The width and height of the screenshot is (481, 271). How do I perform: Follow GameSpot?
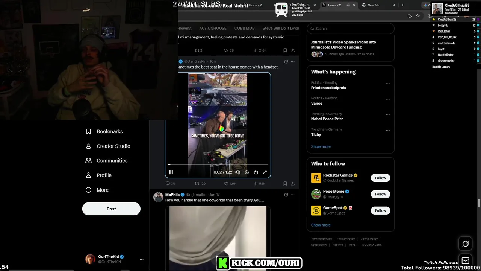click(380, 210)
